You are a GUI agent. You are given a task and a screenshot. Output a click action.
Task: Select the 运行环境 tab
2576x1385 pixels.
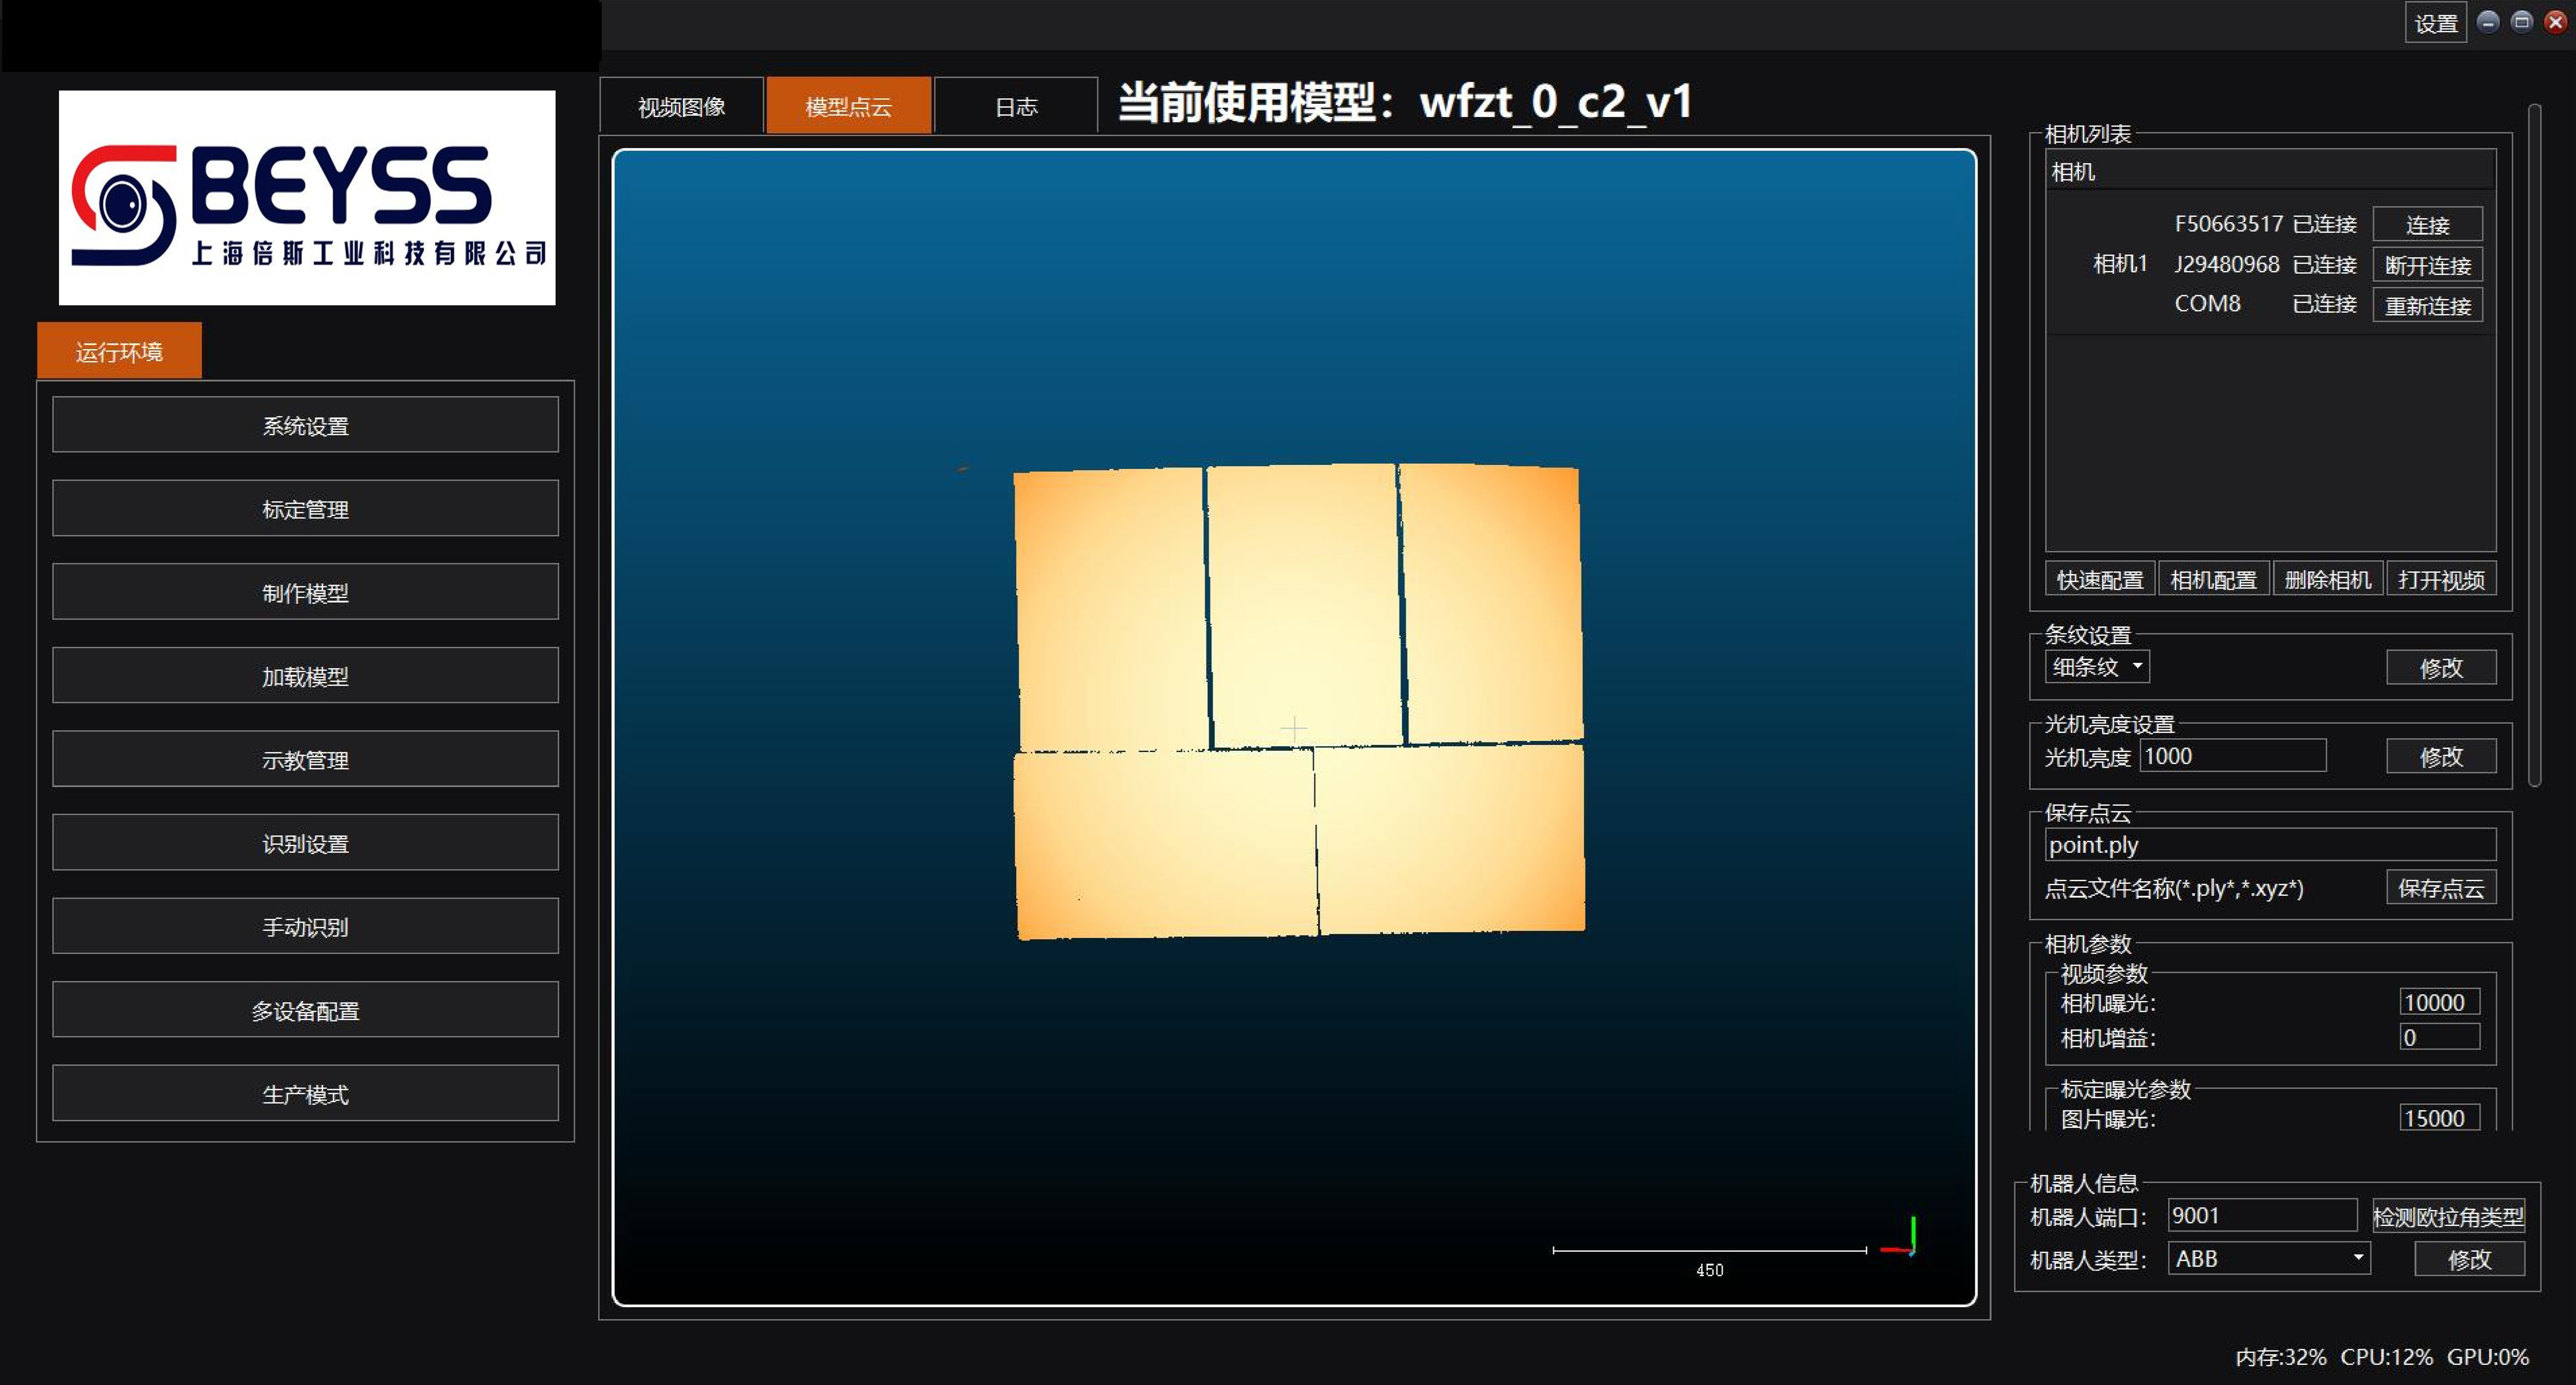click(119, 351)
